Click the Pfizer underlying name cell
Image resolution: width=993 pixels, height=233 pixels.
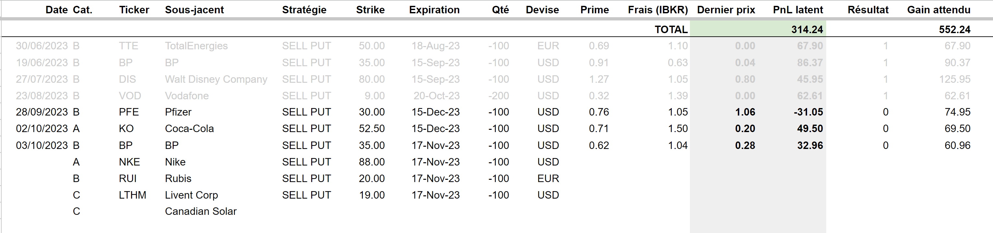point(178,112)
